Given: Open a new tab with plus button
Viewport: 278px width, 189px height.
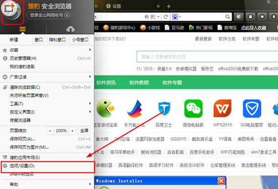Looking at the screenshot, I should click(x=169, y=7).
